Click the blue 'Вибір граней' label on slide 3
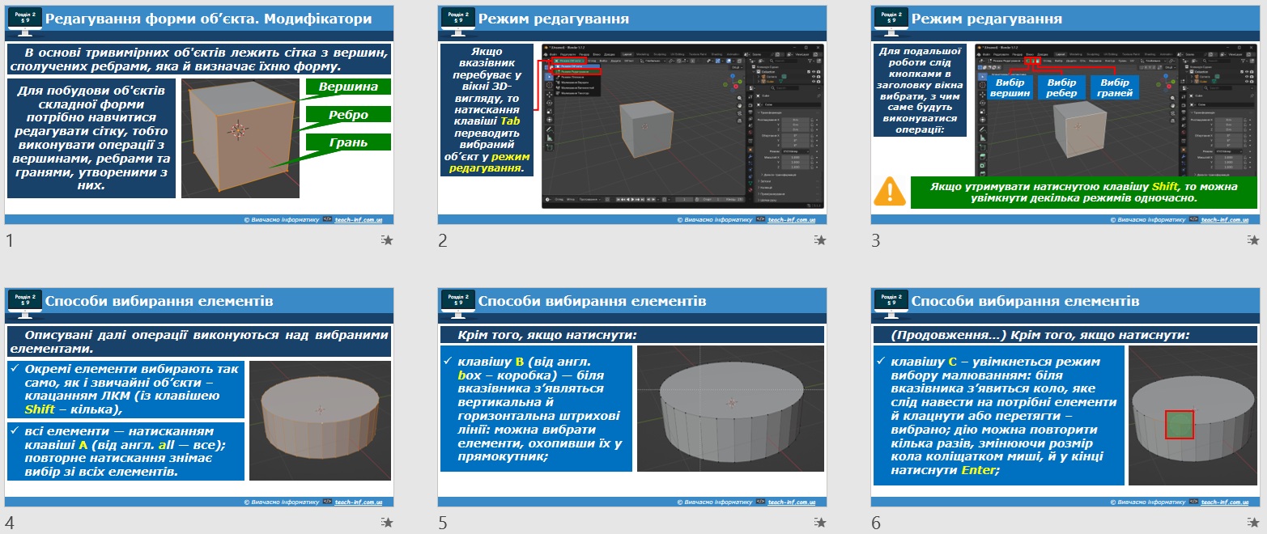Image resolution: width=1267 pixels, height=534 pixels. 1115,87
